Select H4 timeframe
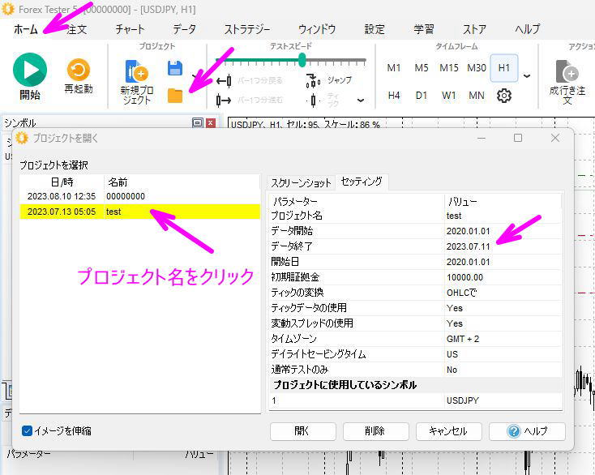Screen dimensions: 595x475 click(394, 96)
